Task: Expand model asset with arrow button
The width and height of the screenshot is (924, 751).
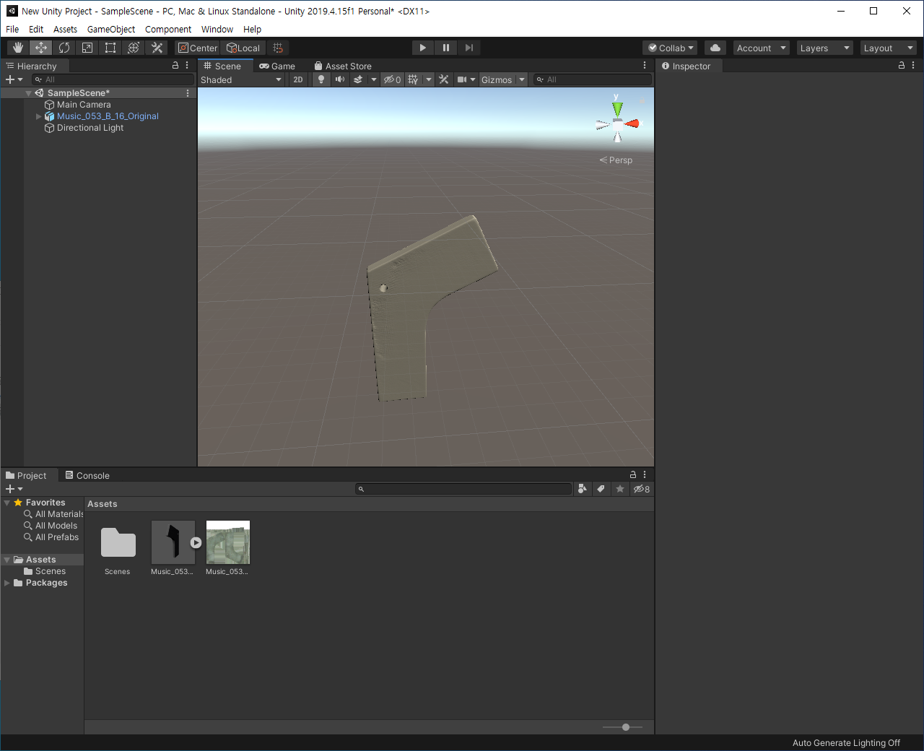Action: (196, 542)
